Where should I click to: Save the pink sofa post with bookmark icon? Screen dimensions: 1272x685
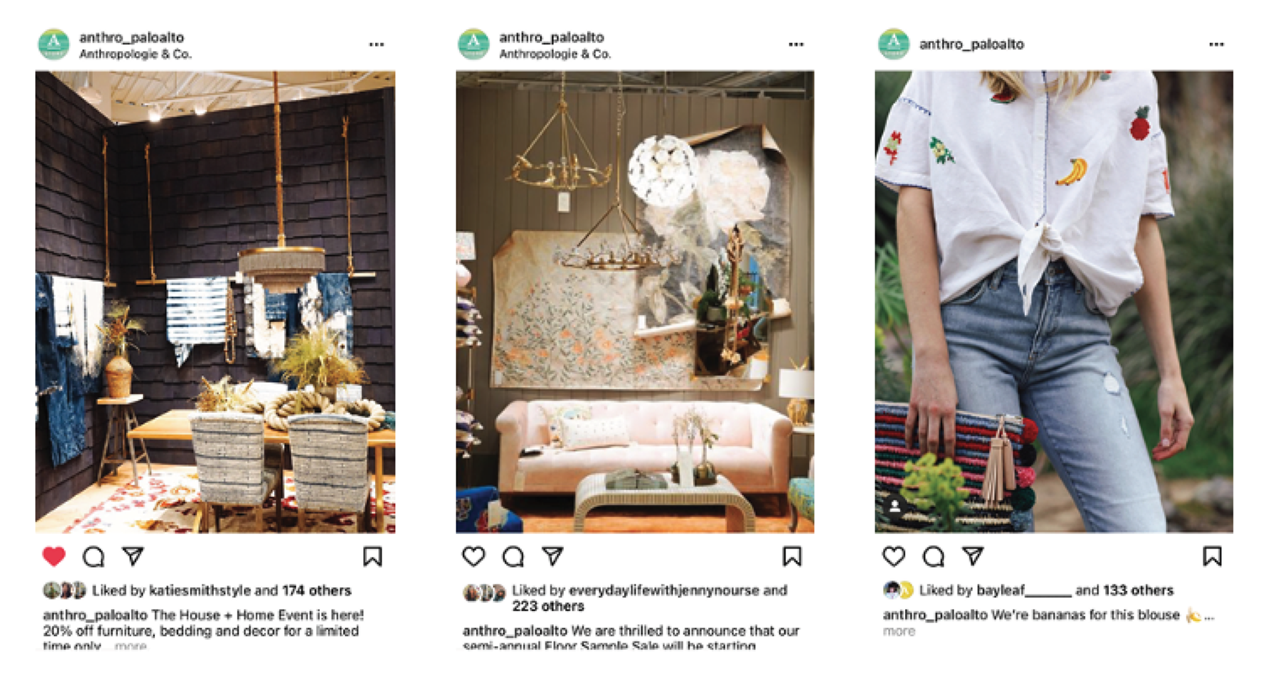792,557
